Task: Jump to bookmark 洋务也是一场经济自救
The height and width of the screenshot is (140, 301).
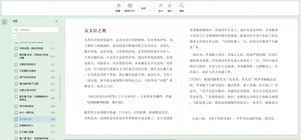Action: click(31, 48)
